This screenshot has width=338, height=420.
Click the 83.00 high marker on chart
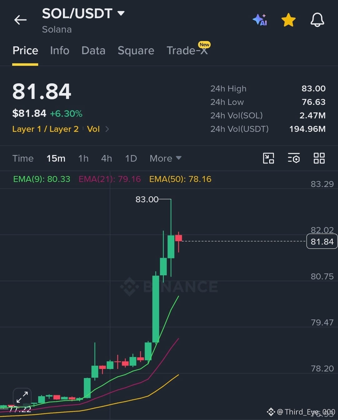pos(147,200)
